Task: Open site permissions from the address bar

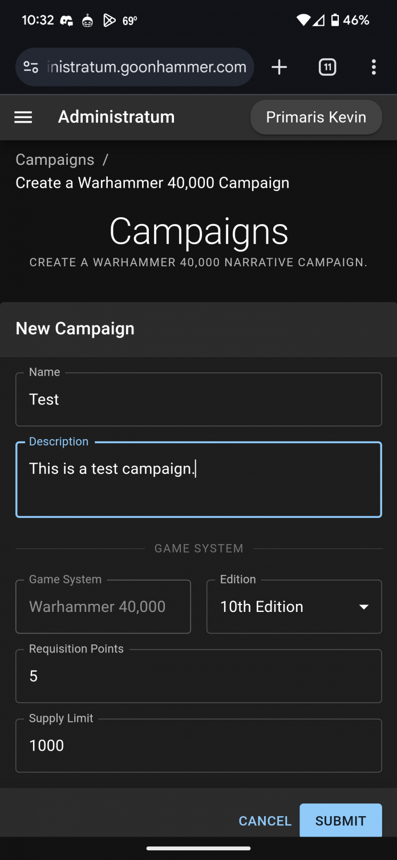Action: tap(33, 67)
